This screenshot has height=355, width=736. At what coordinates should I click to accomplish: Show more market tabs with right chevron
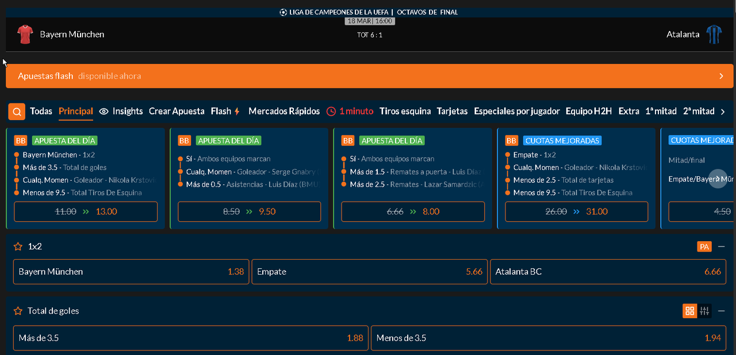[x=723, y=111]
